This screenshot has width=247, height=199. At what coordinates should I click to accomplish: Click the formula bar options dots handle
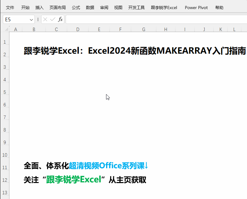[38, 19]
